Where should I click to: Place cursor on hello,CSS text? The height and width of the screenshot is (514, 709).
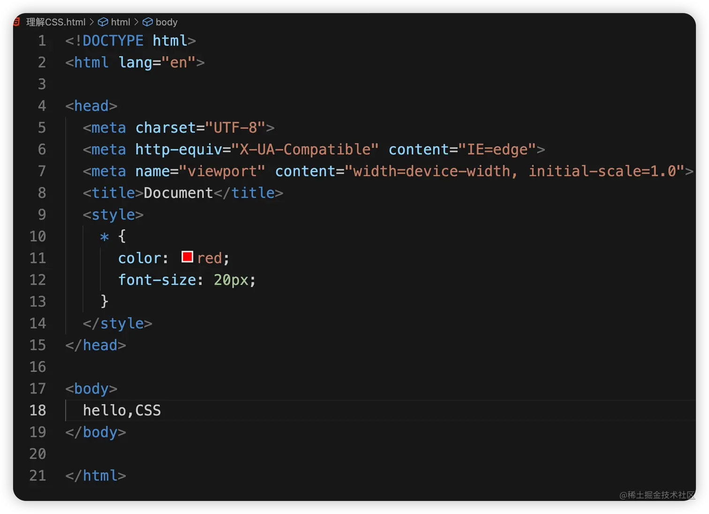point(122,410)
